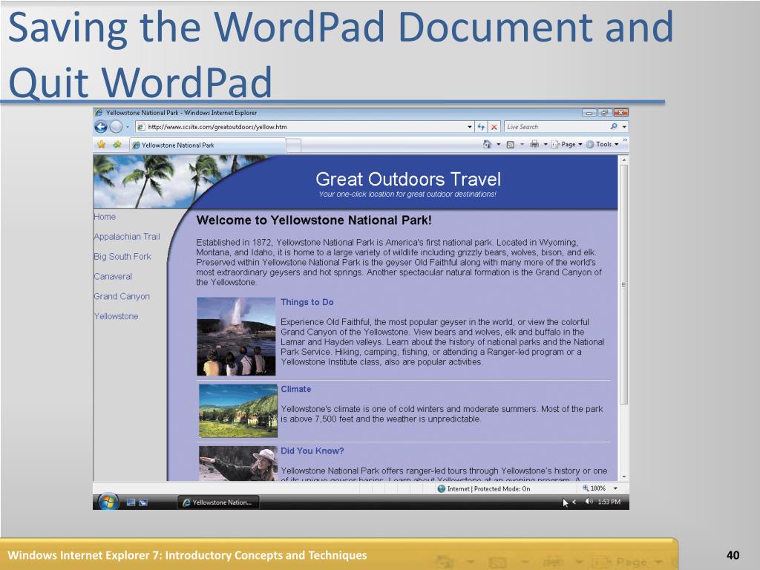The width and height of the screenshot is (760, 570).
Task: Open the search options dropdown arrow
Action: (x=624, y=127)
